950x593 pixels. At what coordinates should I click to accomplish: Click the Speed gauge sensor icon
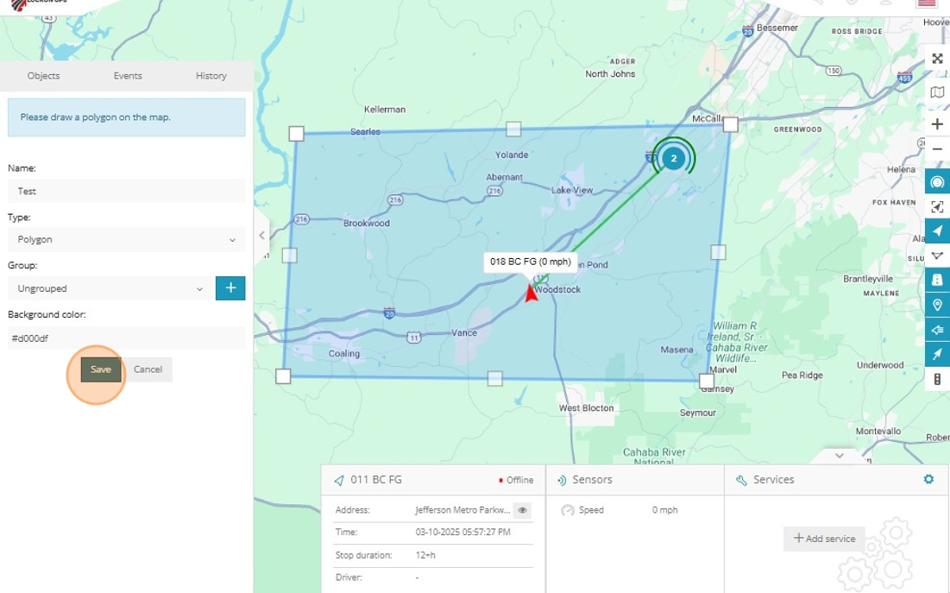click(x=567, y=510)
